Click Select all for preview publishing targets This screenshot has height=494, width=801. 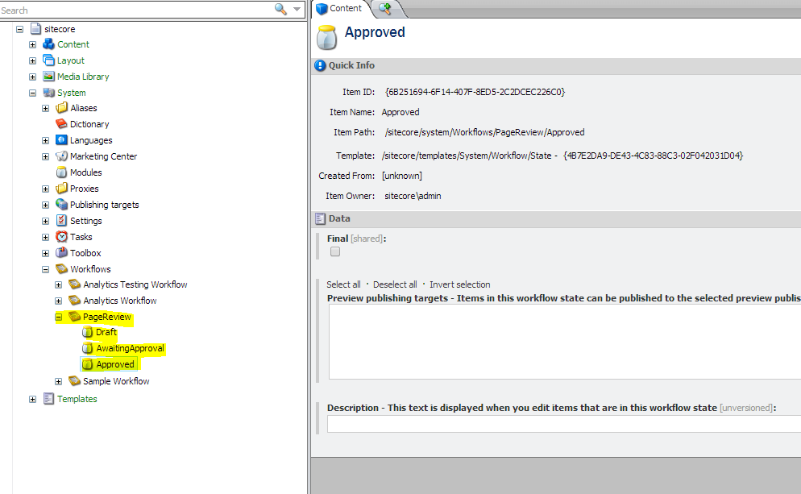tap(344, 284)
